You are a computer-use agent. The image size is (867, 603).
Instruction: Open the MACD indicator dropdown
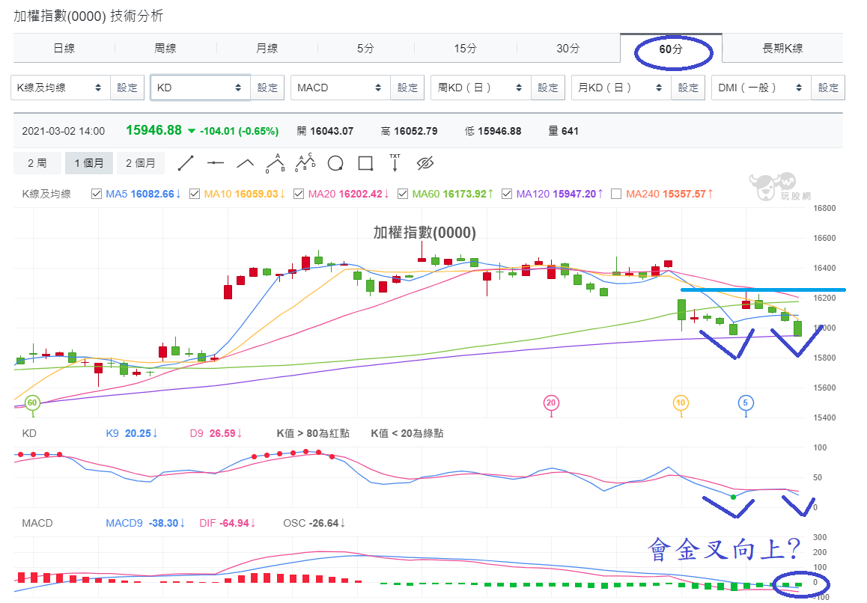click(341, 88)
